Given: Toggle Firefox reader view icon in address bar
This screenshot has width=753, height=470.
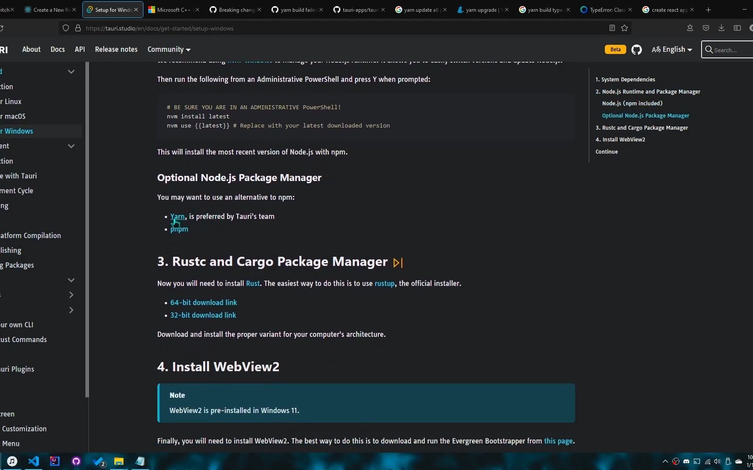Looking at the screenshot, I should point(612,28).
